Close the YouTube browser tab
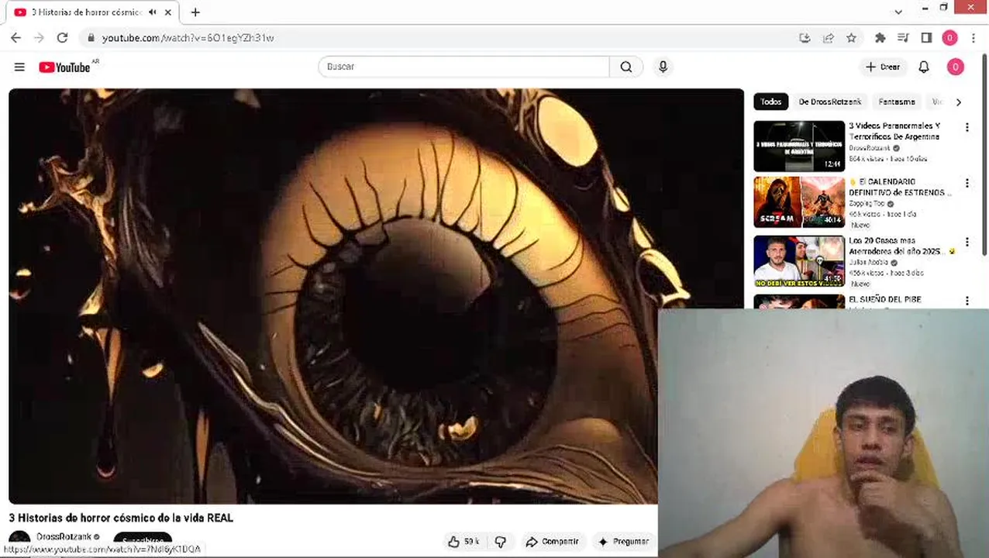 [x=168, y=12]
